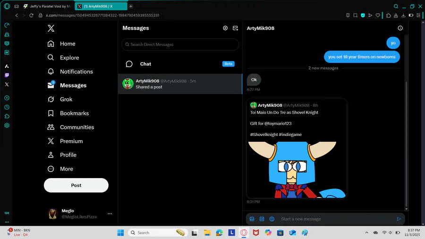
Task: Open the browser downloads icon
Action: pyautogui.click(x=403, y=16)
